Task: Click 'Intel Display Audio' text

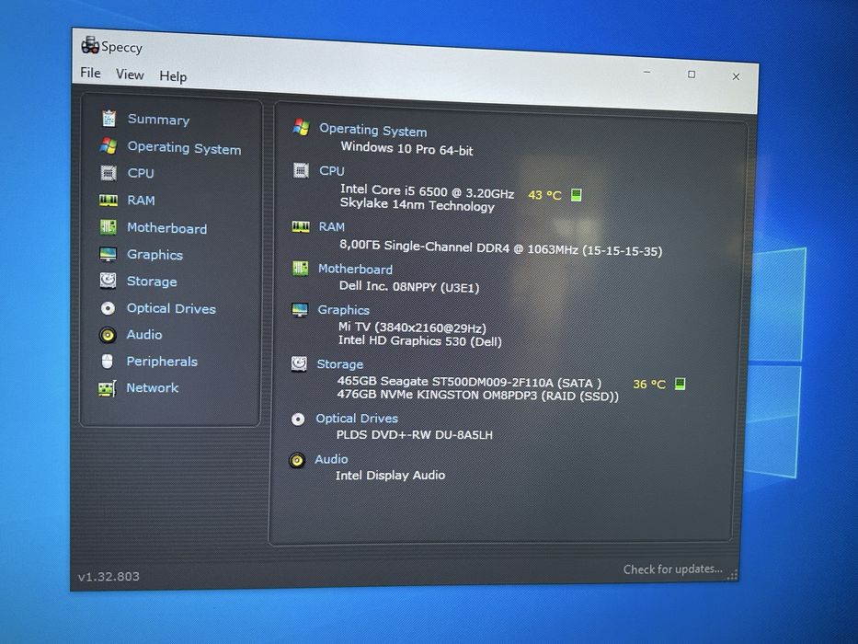Action: [x=390, y=476]
